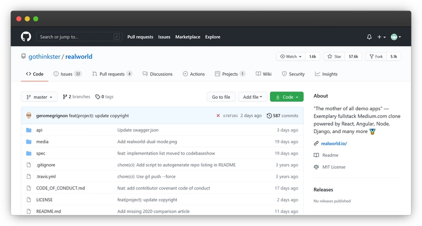Screen dimensions: 422x226
Task: Open the notifications bell
Action: tap(369, 37)
